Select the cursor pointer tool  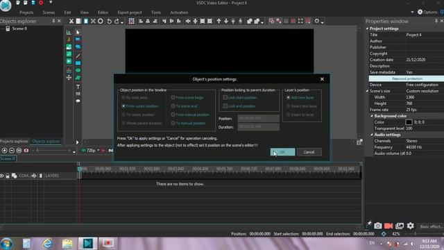coord(78,33)
